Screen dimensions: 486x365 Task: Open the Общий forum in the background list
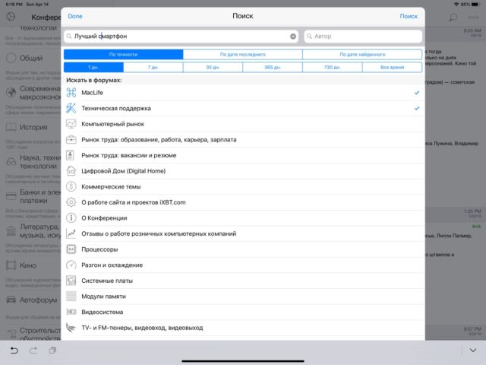[x=31, y=58]
